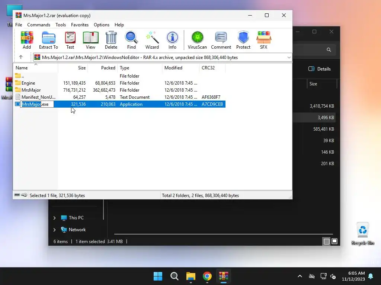The image size is (381, 285).
Task: Sort by the Packed column header
Action: click(103, 68)
